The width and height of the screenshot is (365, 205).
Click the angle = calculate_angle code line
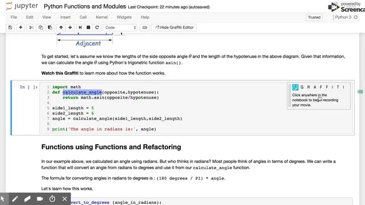tap(117, 119)
